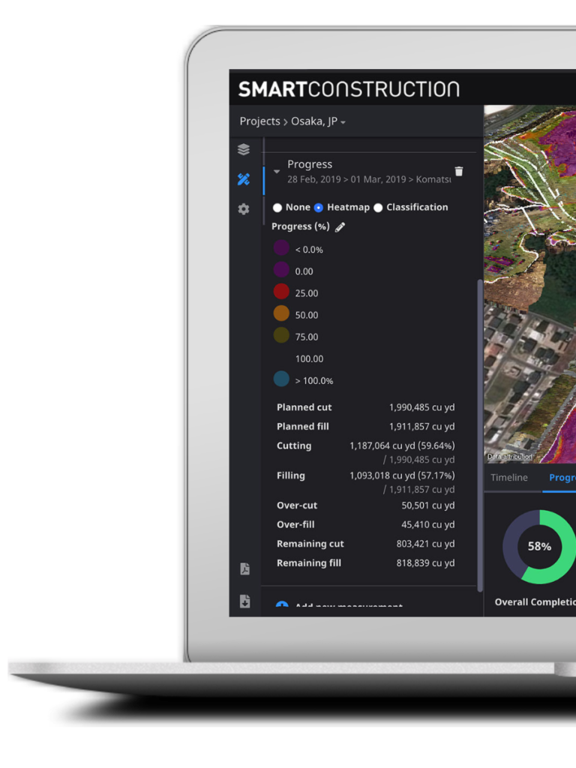The image size is (576, 768).
Task: Click the file download icon in sidebar
Action: pos(245,601)
